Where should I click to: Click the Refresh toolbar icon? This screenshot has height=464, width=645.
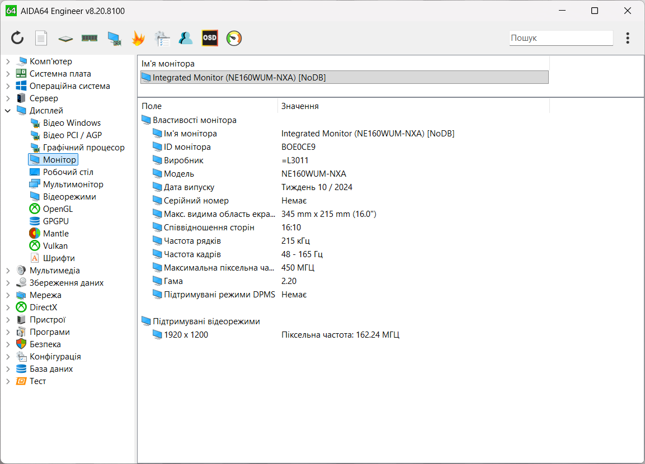tap(17, 38)
